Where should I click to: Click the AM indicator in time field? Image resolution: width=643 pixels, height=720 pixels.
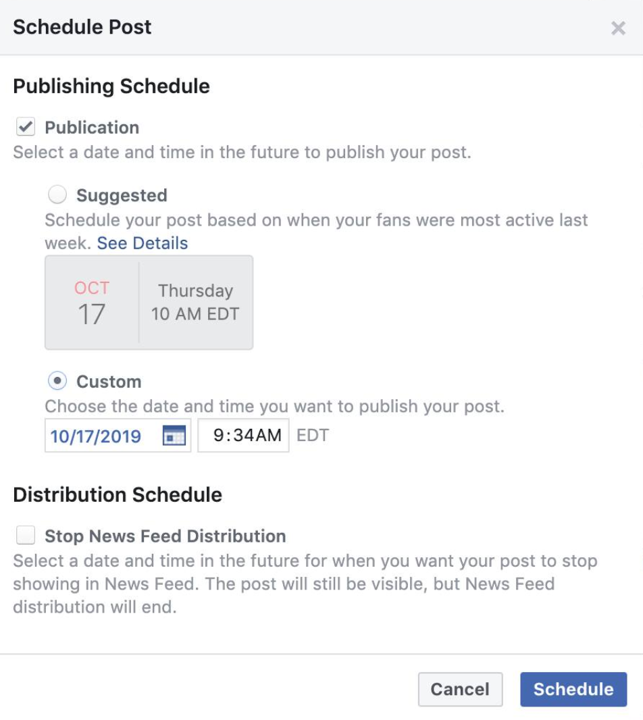267,435
